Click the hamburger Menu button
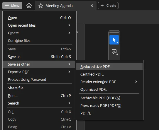Screen dimensions: 159x130 click(x=12, y=6)
